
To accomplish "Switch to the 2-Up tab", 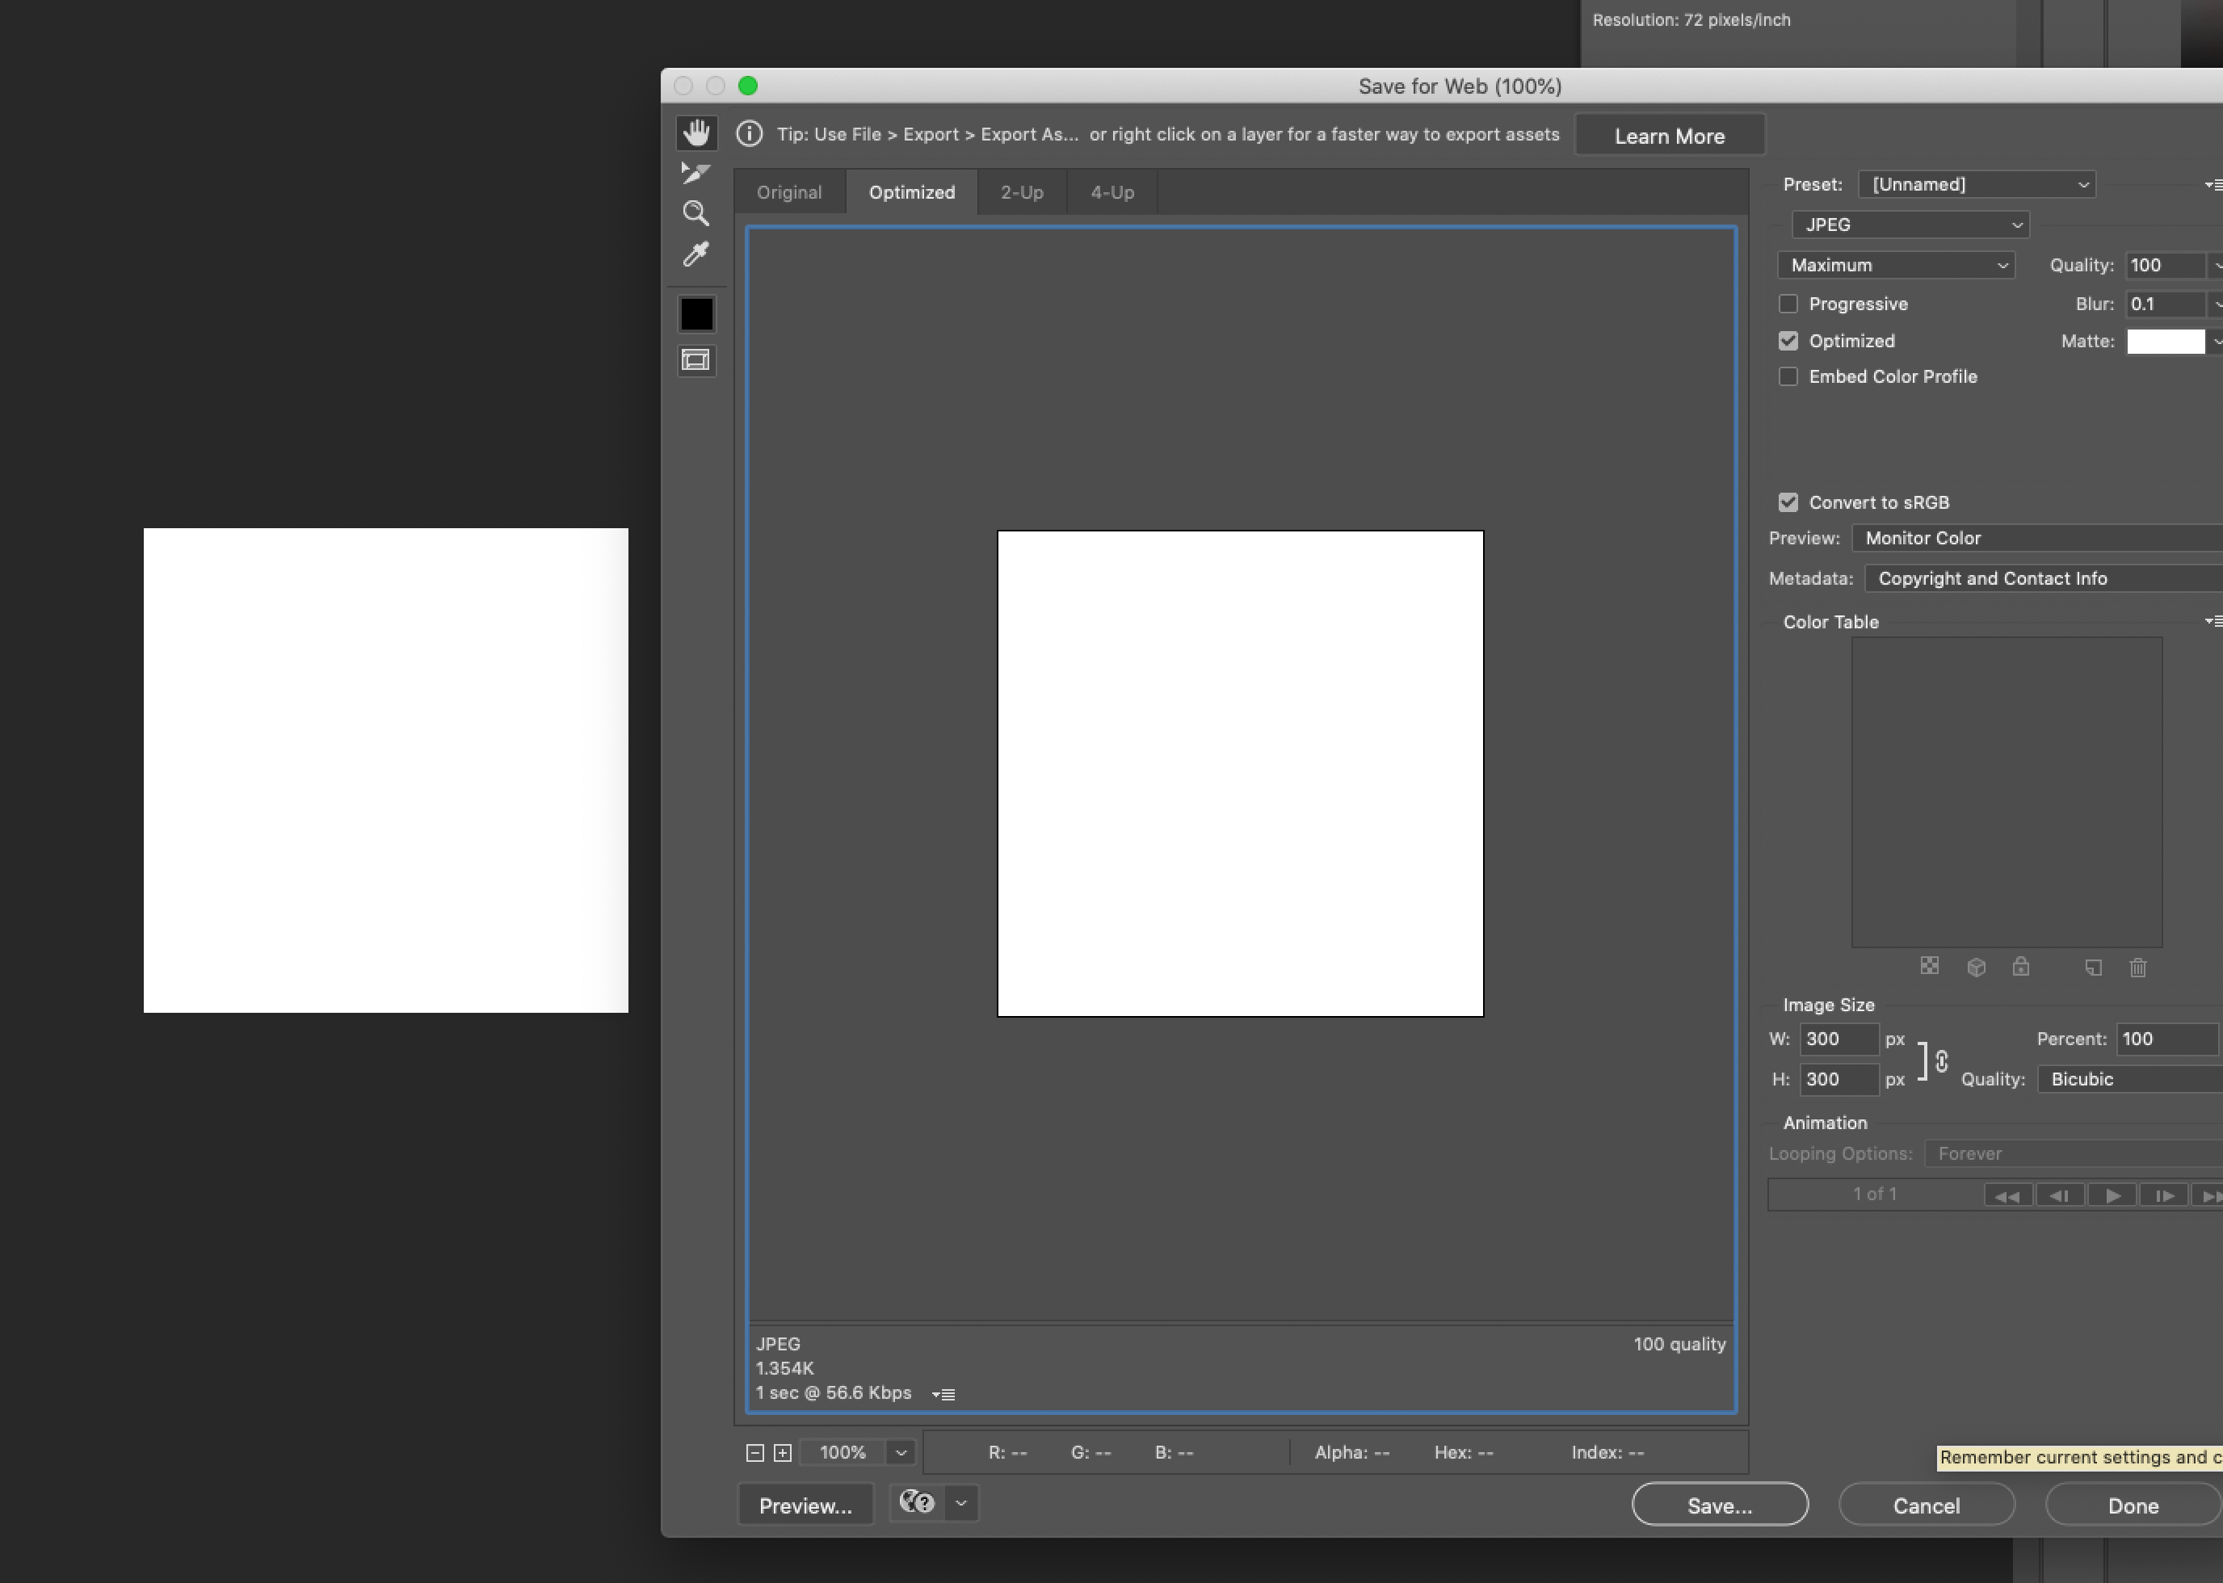I will pyautogui.click(x=1021, y=191).
